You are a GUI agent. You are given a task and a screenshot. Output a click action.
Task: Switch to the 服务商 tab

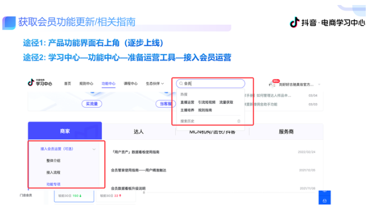(x=286, y=132)
